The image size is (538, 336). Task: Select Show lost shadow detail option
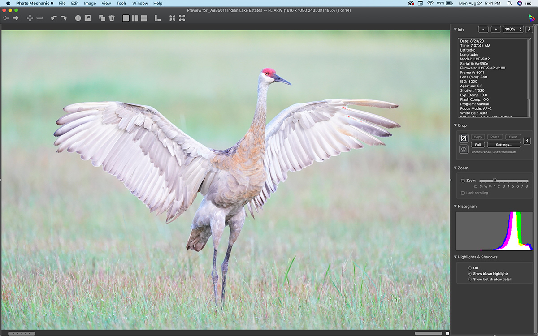click(470, 280)
